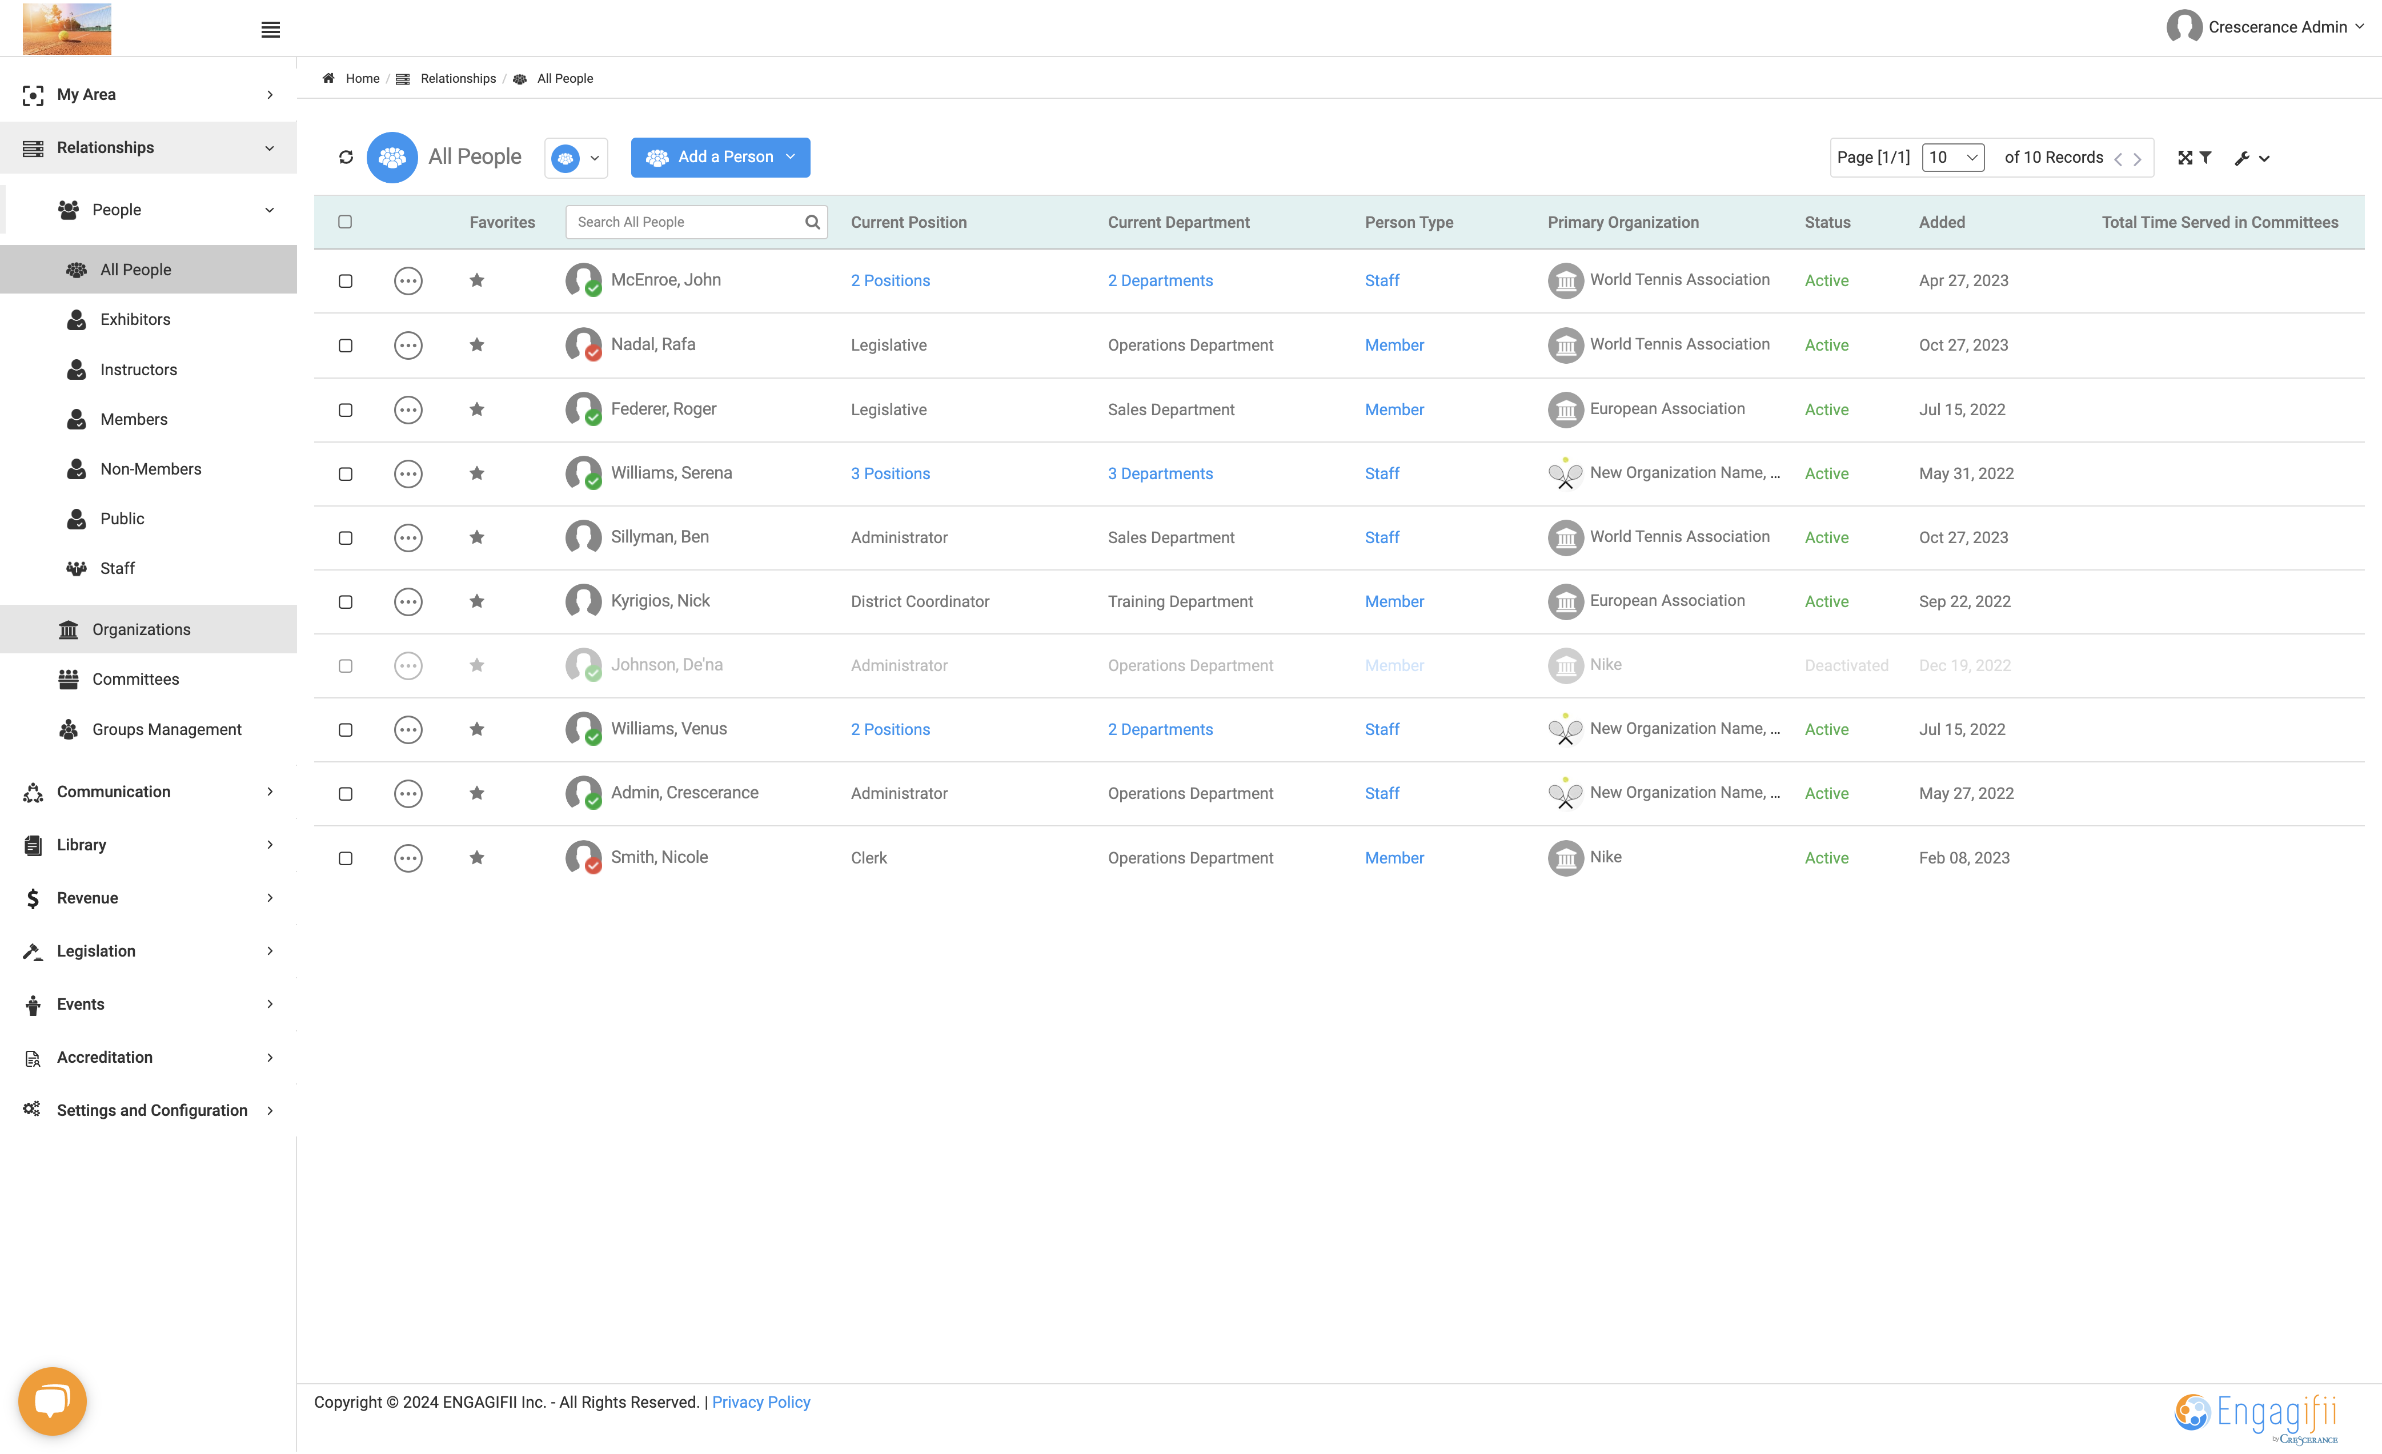This screenshot has height=1454, width=2382.
Task: Click the wrench tools icon
Action: coord(2242,158)
